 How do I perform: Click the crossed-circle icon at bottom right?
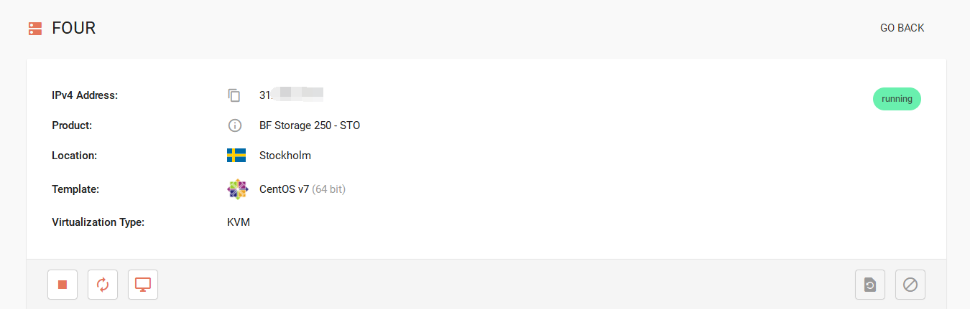click(910, 285)
